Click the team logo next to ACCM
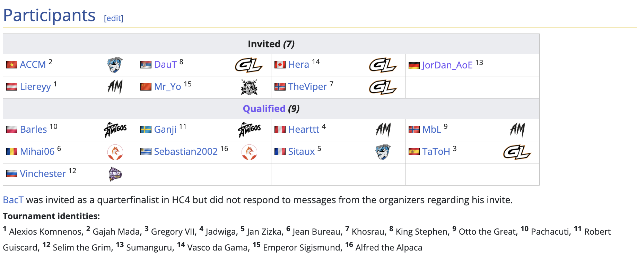This screenshot has width=637, height=264. pos(115,65)
